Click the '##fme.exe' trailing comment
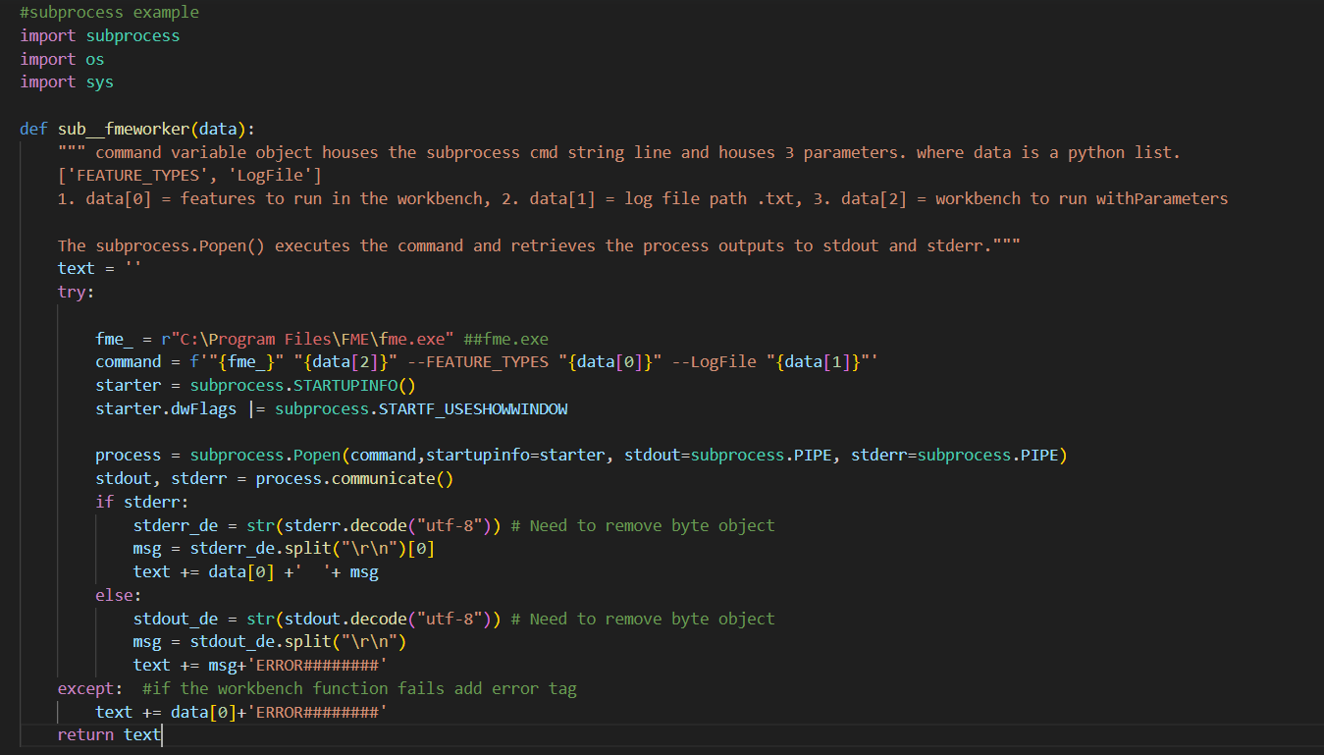 505,339
